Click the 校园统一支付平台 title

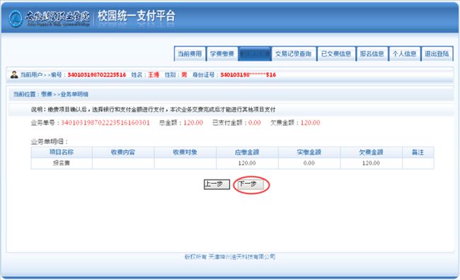(137, 16)
